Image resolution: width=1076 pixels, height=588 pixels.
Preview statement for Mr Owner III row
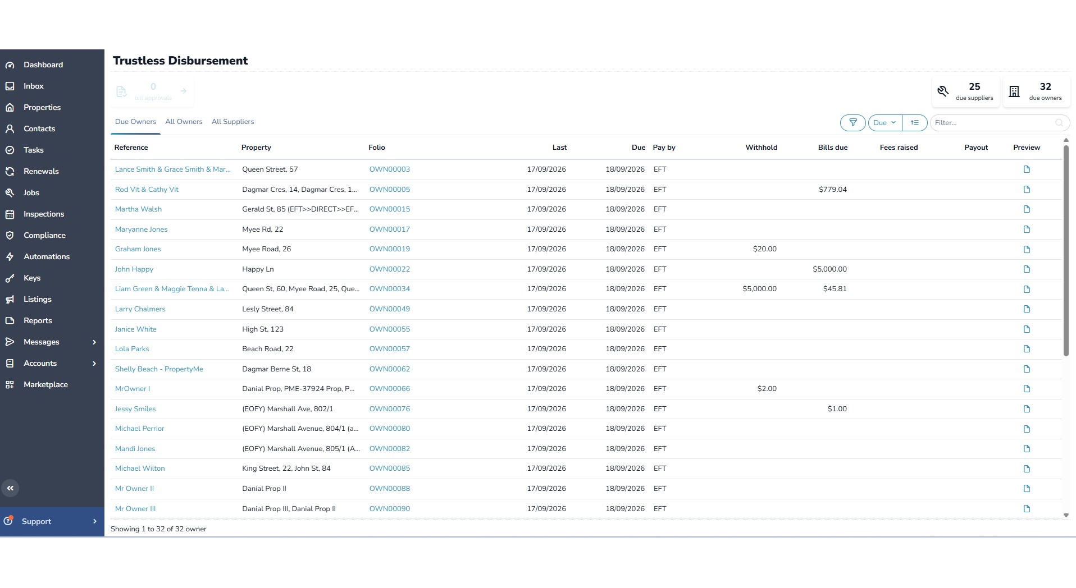click(x=1027, y=509)
